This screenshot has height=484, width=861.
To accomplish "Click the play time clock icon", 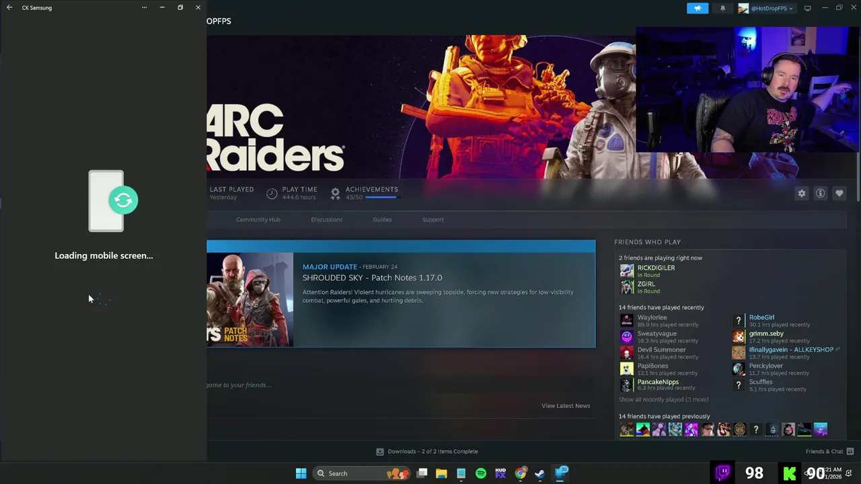I will [272, 194].
